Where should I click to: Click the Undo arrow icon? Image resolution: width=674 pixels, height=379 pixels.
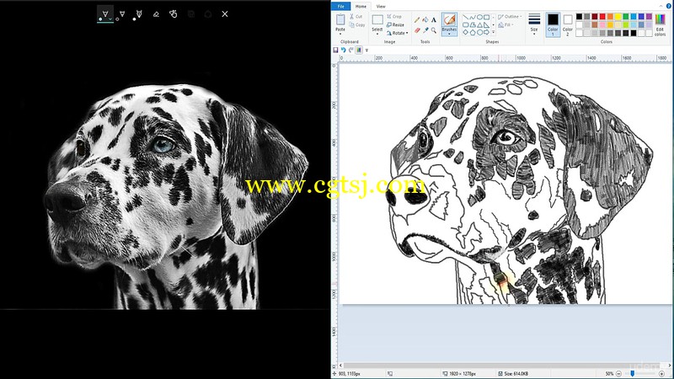pyautogui.click(x=344, y=51)
